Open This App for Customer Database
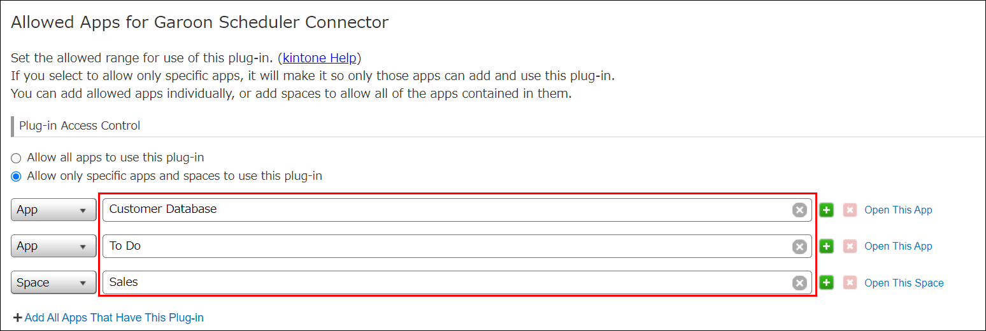 tap(898, 210)
